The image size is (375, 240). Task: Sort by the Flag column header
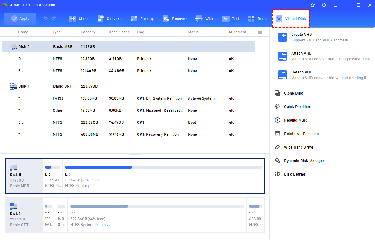(140, 32)
